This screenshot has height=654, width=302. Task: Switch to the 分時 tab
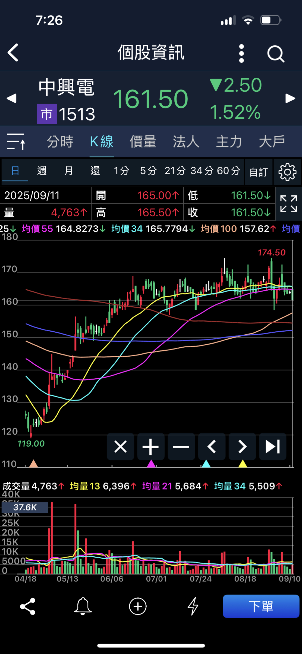click(60, 142)
